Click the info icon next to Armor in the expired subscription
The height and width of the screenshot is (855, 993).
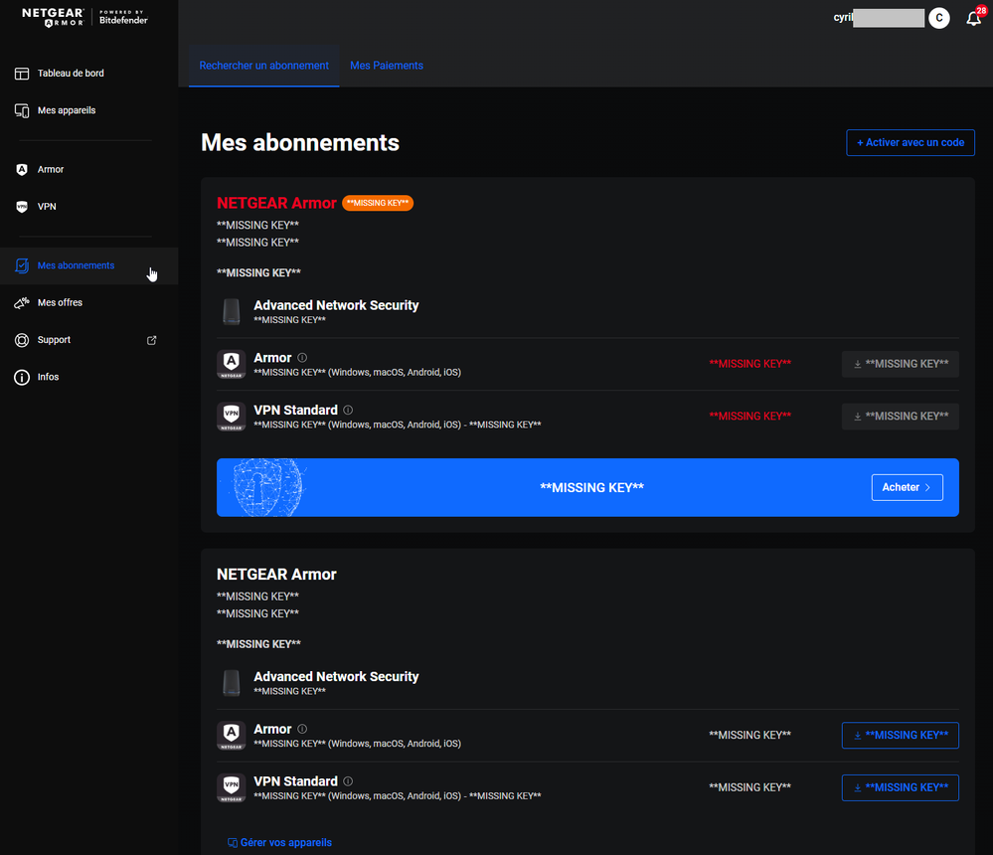pyautogui.click(x=302, y=358)
